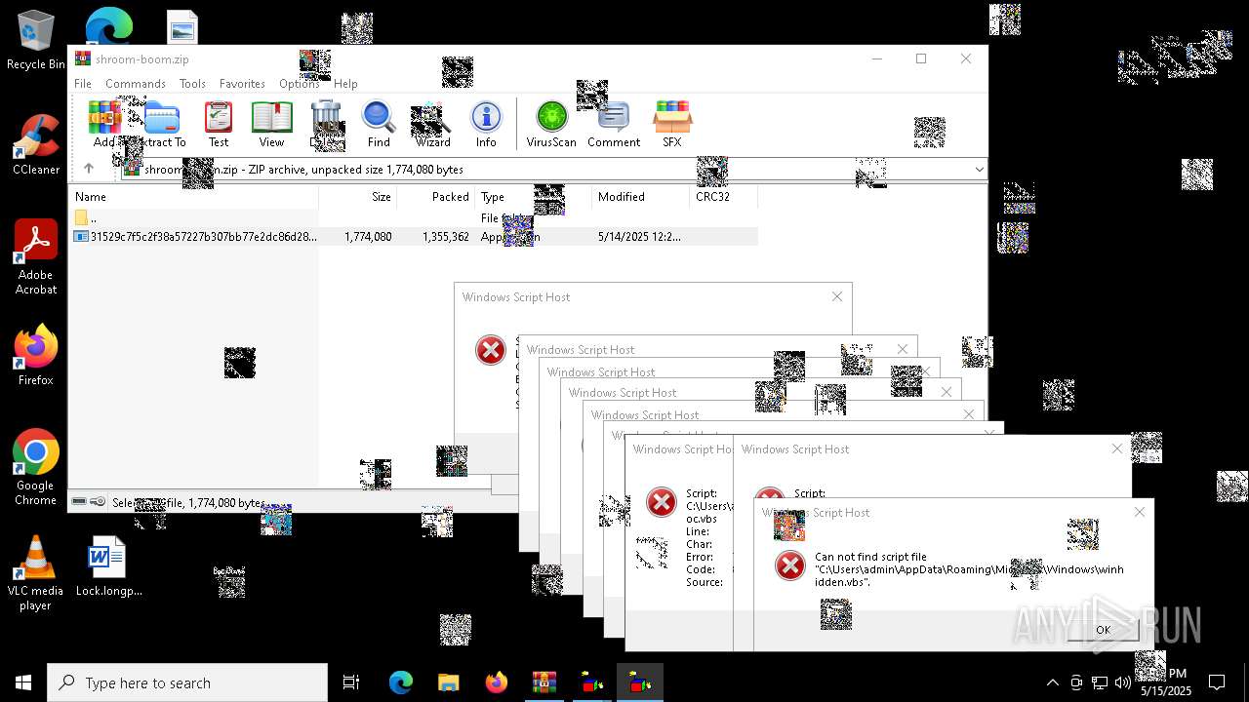Screen dimensions: 1249x702
Task: Sort file list by Packed column
Action: coord(435,197)
